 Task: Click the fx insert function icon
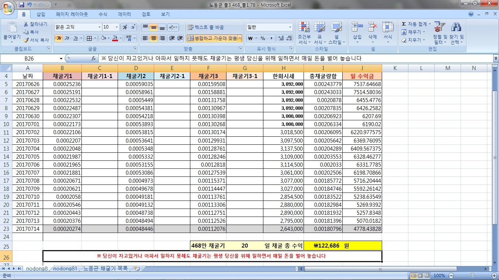click(94, 58)
